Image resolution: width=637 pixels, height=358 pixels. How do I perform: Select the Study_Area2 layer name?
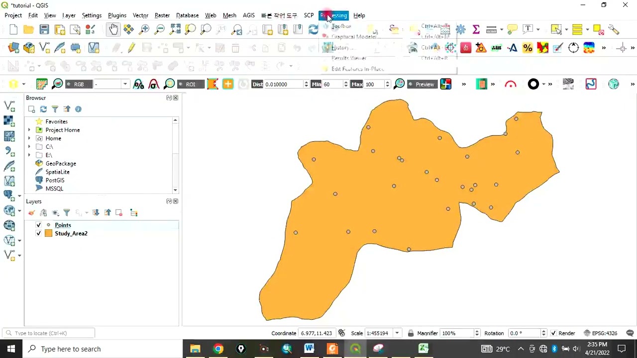pos(71,233)
